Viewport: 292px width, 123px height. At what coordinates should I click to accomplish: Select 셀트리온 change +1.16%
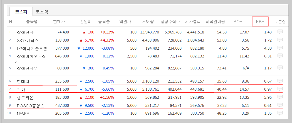[107, 97]
